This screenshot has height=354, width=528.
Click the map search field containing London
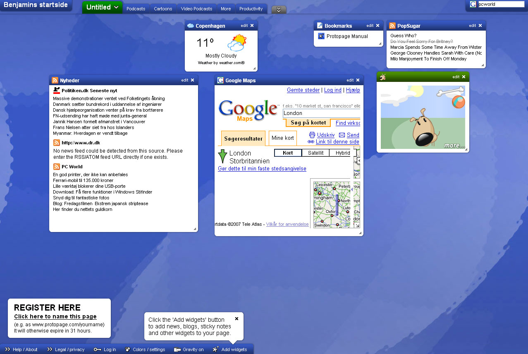coord(321,113)
